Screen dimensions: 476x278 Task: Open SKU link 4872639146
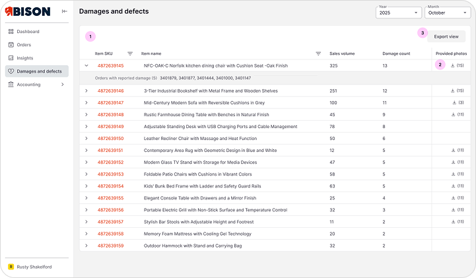pyautogui.click(x=110, y=90)
